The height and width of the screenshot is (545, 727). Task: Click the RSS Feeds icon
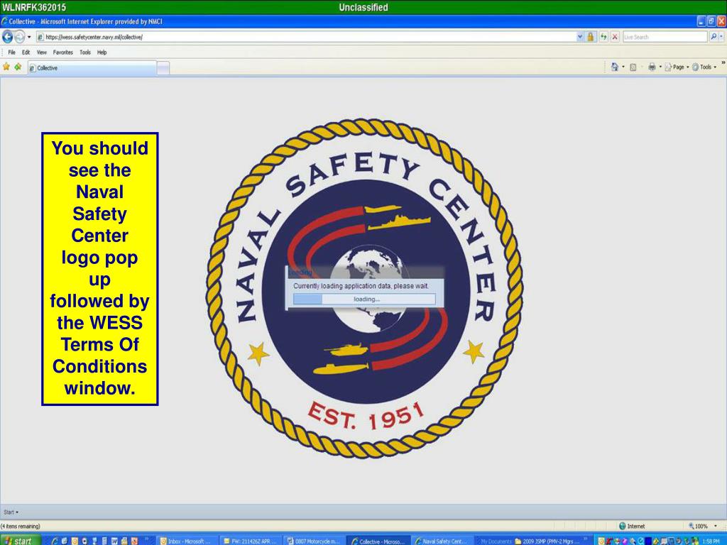[633, 67]
